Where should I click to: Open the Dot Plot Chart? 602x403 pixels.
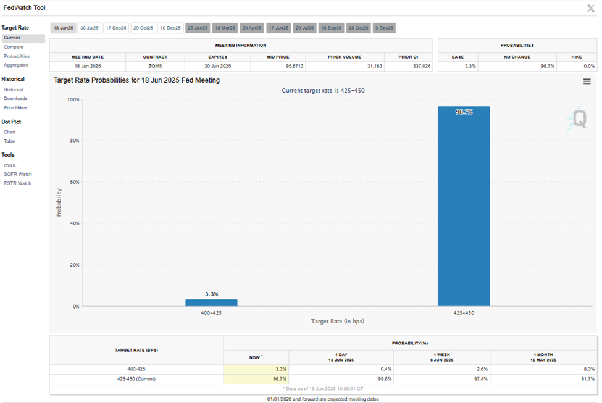9,131
